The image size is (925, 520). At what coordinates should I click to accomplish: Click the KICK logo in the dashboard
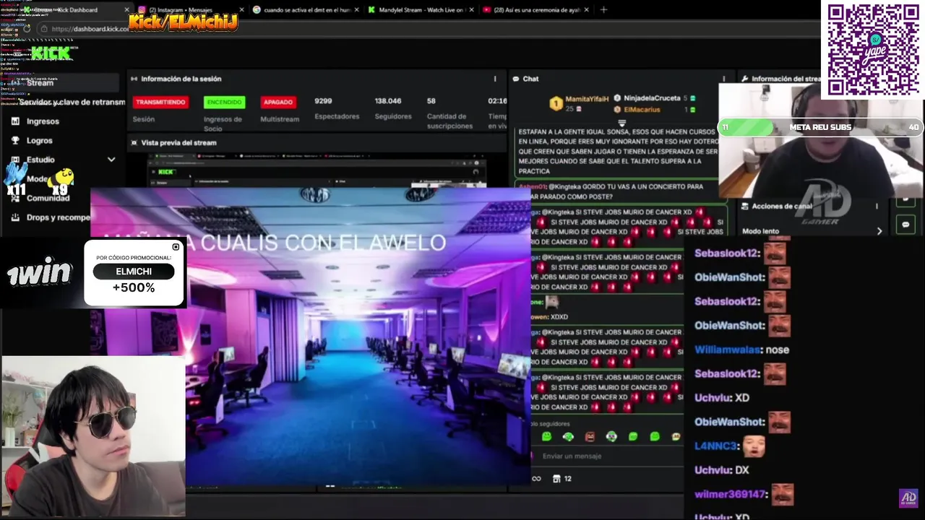51,53
